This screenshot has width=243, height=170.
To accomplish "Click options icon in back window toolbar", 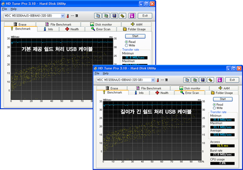I will pyautogui.click(x=123, y=16).
